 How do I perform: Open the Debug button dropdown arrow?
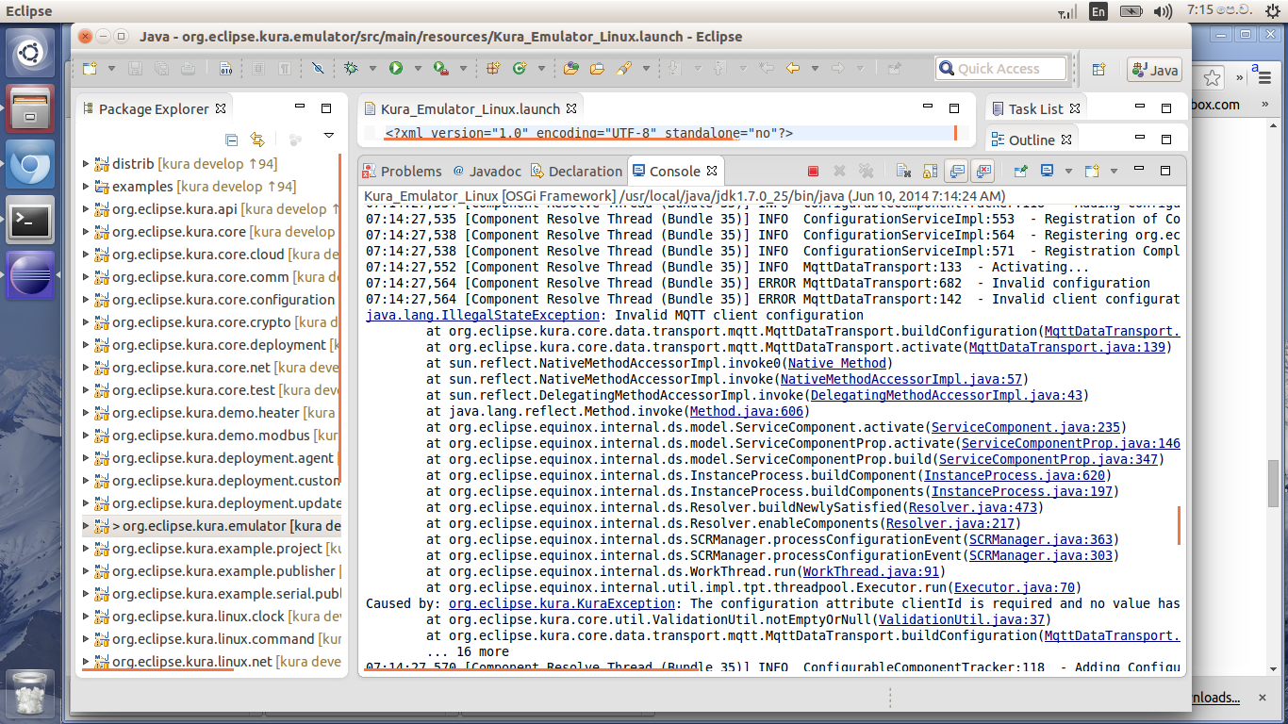pyautogui.click(x=372, y=69)
